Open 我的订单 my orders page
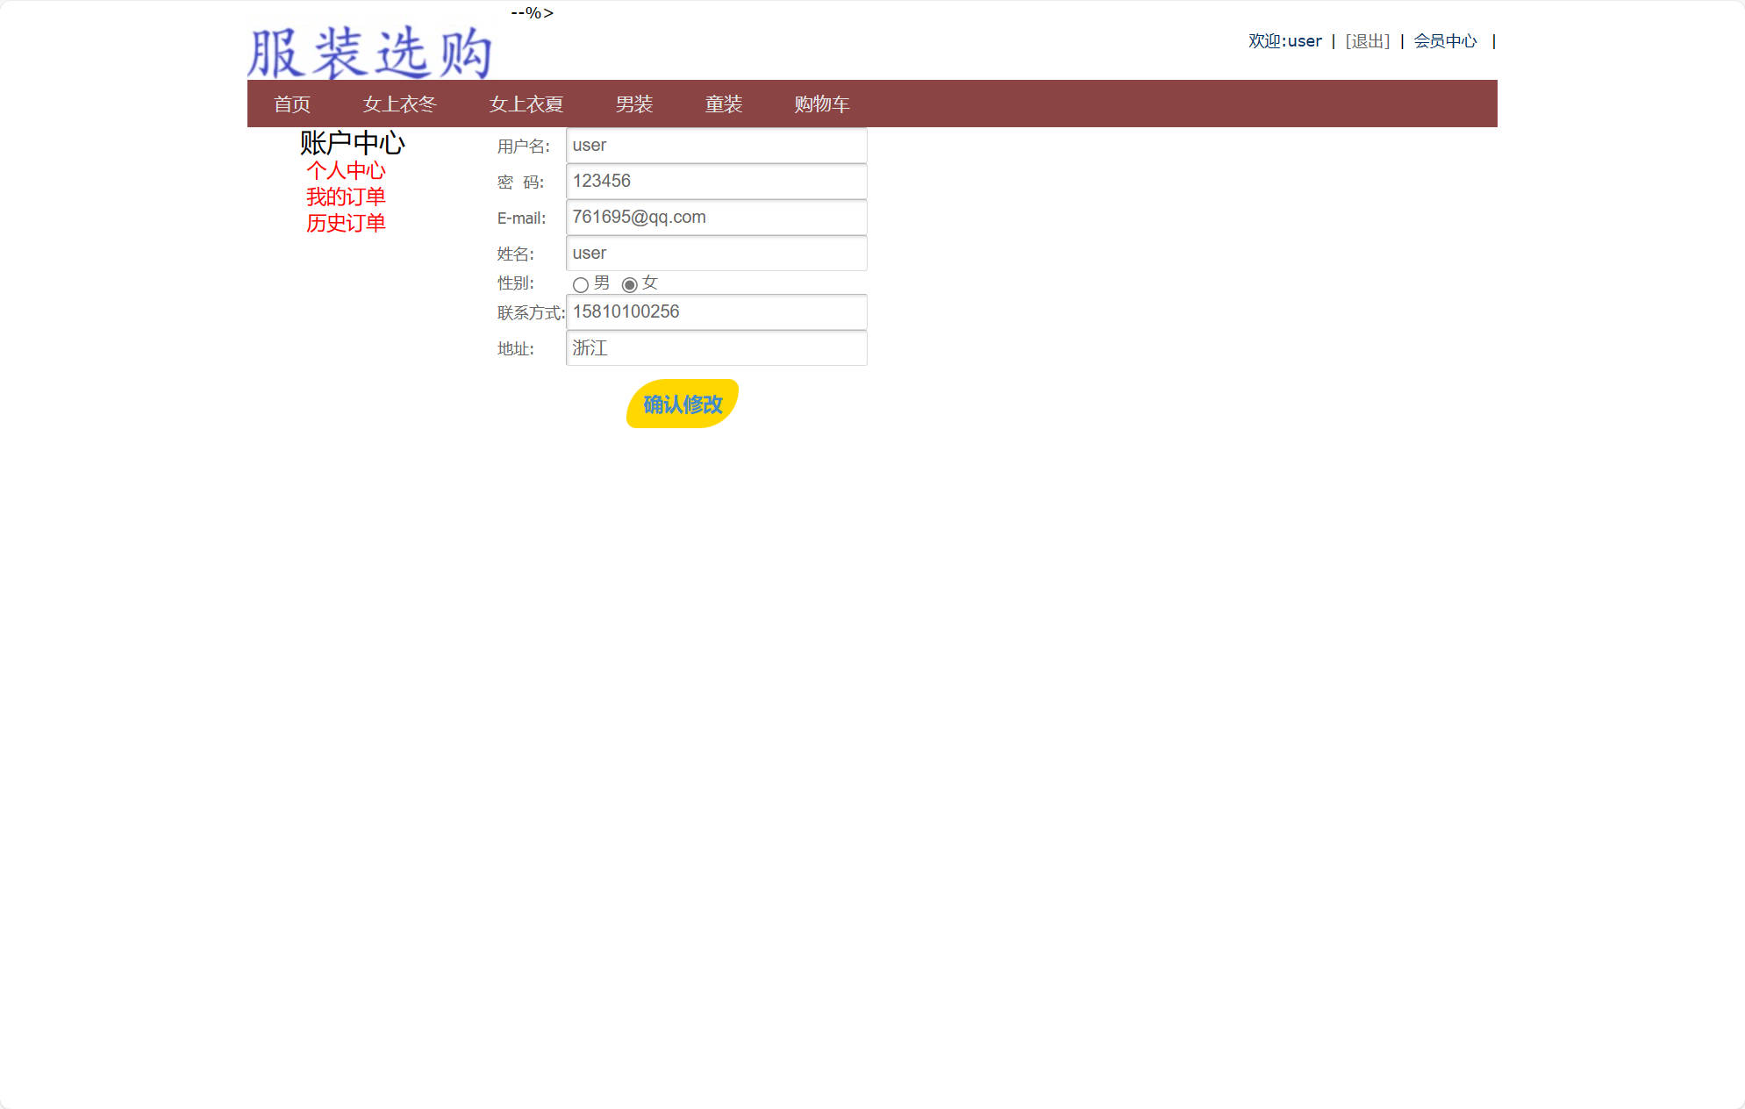Viewport: 1745px width, 1109px height. click(347, 197)
